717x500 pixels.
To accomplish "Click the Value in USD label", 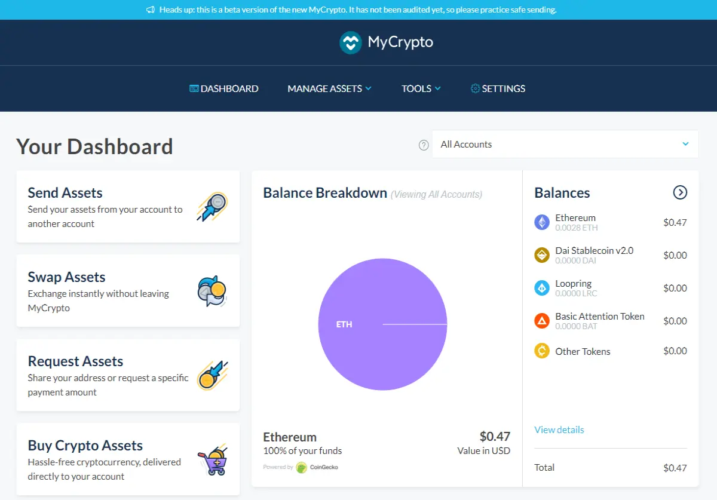I will pos(484,451).
